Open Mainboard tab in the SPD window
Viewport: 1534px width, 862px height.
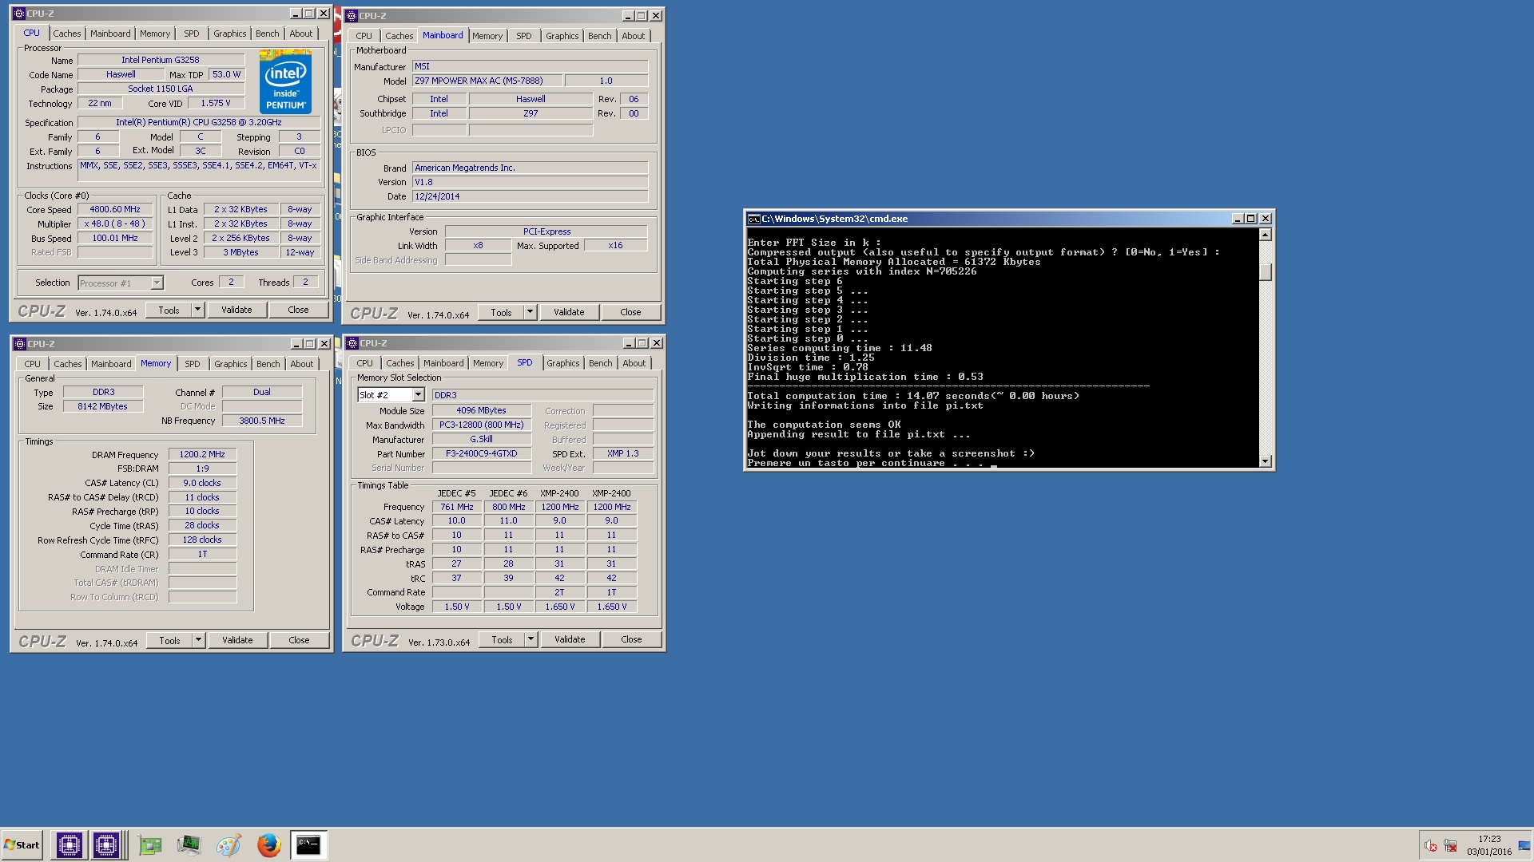pos(443,363)
